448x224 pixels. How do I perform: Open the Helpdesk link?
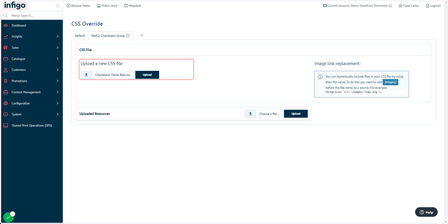click(133, 6)
